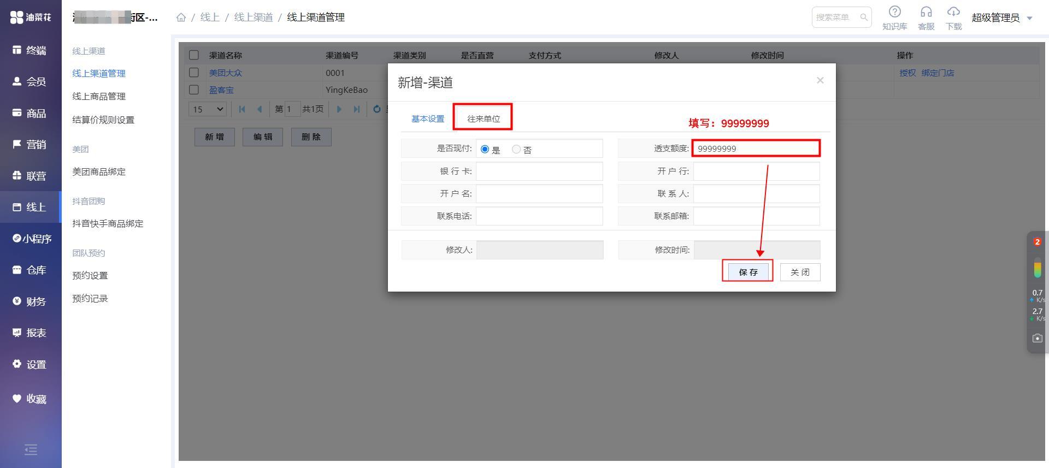Open the 终端 sidebar module

coord(30,50)
